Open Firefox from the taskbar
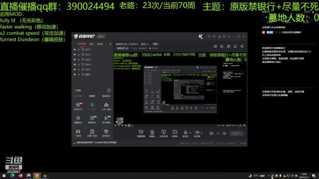 coord(21,176)
